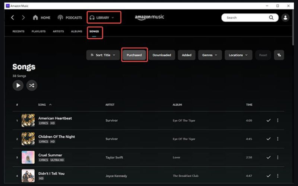The image size is (298, 186).
Task: Click the Cruel Summer album thumbnail
Action: click(x=28, y=157)
